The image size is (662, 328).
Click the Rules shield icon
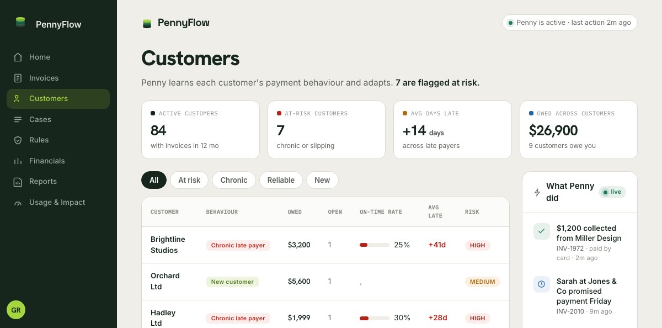(x=18, y=140)
